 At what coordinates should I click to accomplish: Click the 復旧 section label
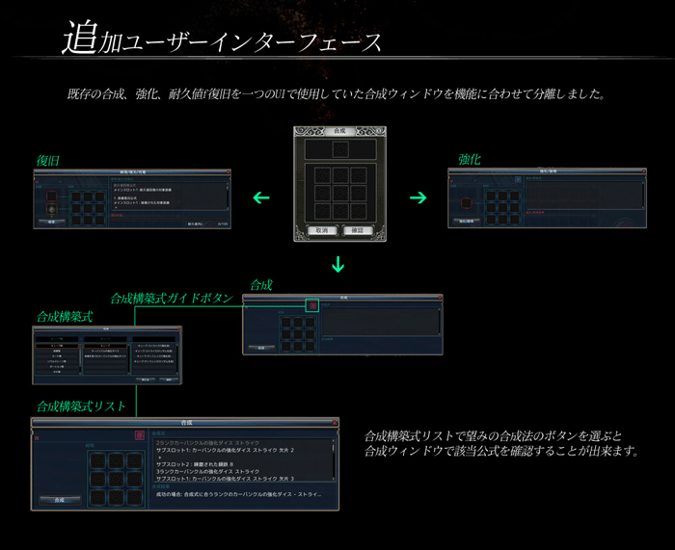tap(50, 160)
